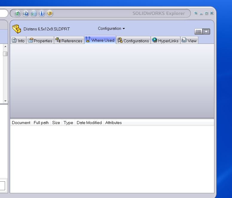The width and height of the screenshot is (232, 198).
Task: Open the View tab
Action: pyautogui.click(x=189, y=40)
